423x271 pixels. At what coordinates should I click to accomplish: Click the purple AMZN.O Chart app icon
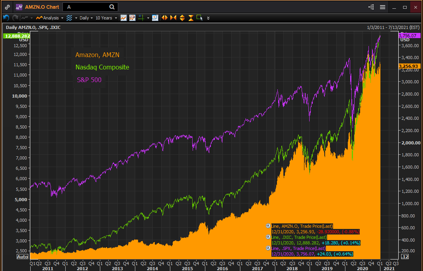(x=19, y=7)
